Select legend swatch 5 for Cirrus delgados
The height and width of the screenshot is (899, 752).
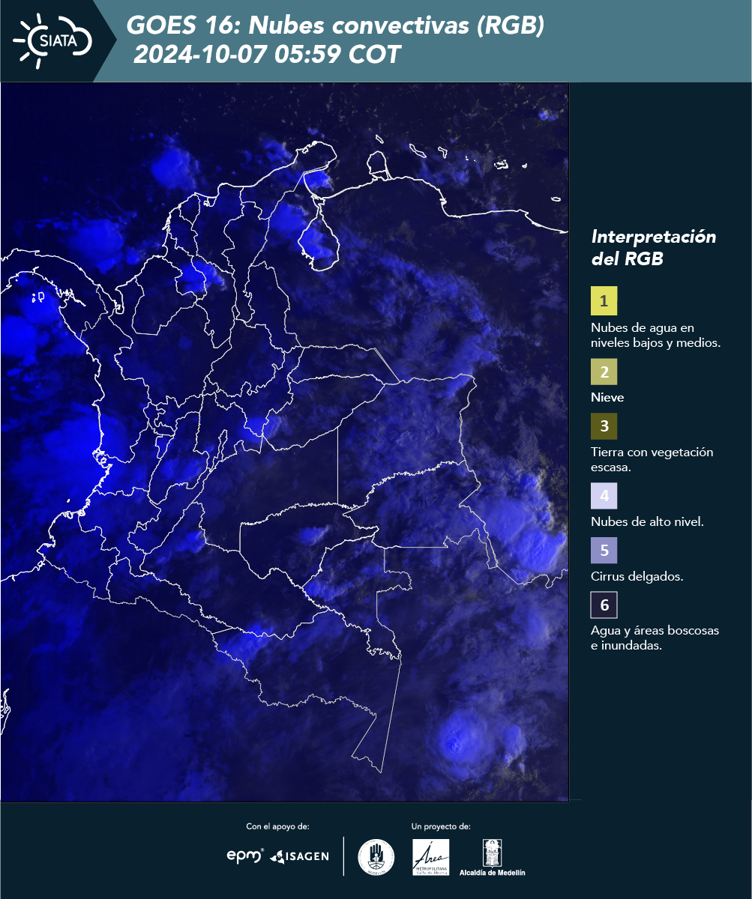604,551
